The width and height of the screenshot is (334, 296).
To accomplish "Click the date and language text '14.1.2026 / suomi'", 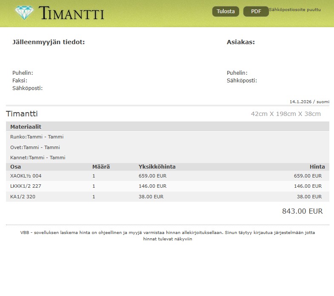I will click(x=309, y=102).
